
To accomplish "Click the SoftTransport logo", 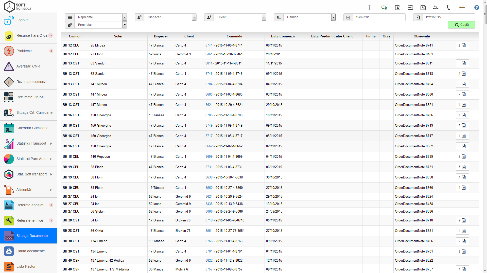I will (19, 7).
